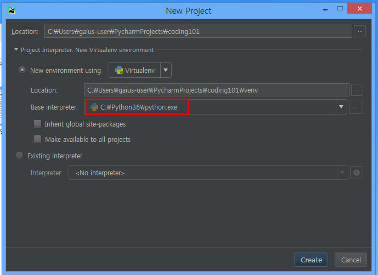Viewport: 378px width, 275px height.
Task: Browse for virtualenv location folder
Action: [357, 90]
